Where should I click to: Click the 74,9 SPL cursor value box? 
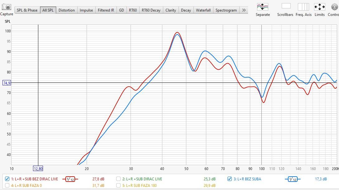point(7,83)
